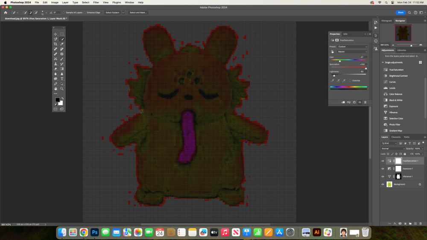Open the Layer menu
Viewport: 427px width, 240px height.
tap(65, 3)
